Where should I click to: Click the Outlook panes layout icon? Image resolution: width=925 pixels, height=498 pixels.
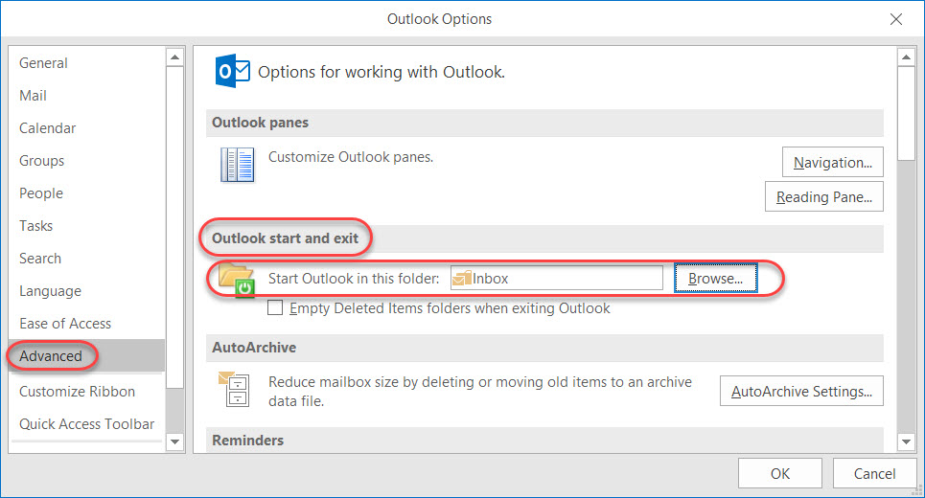click(237, 165)
